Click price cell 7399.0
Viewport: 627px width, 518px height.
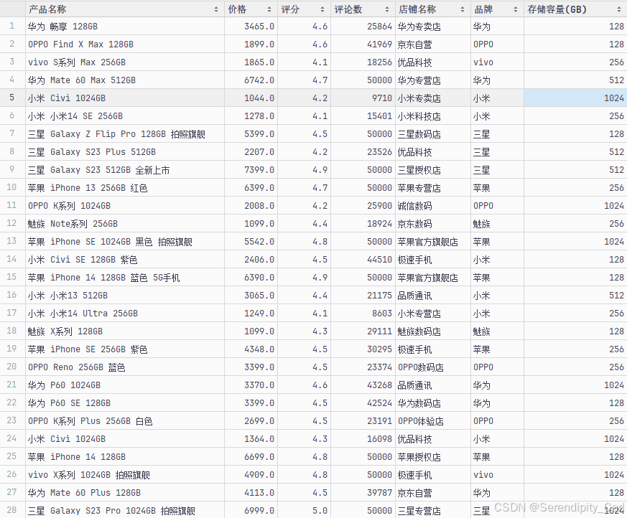pyautogui.click(x=251, y=170)
